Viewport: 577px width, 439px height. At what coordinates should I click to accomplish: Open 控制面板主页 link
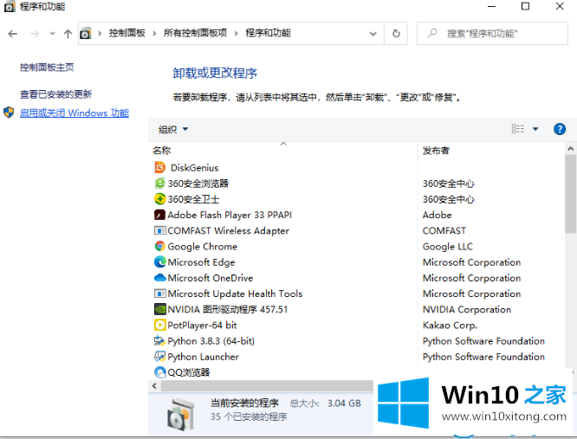pos(47,68)
